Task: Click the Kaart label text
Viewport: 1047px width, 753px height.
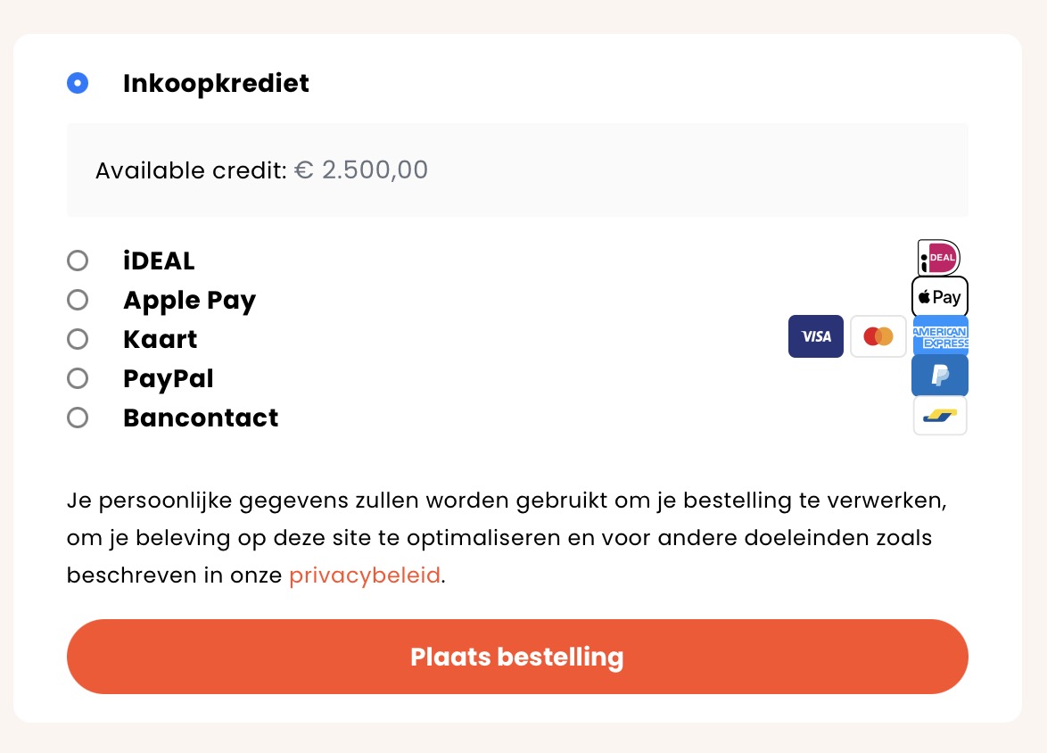Action: pos(161,339)
